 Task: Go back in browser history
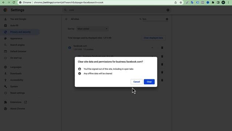point(3,3)
